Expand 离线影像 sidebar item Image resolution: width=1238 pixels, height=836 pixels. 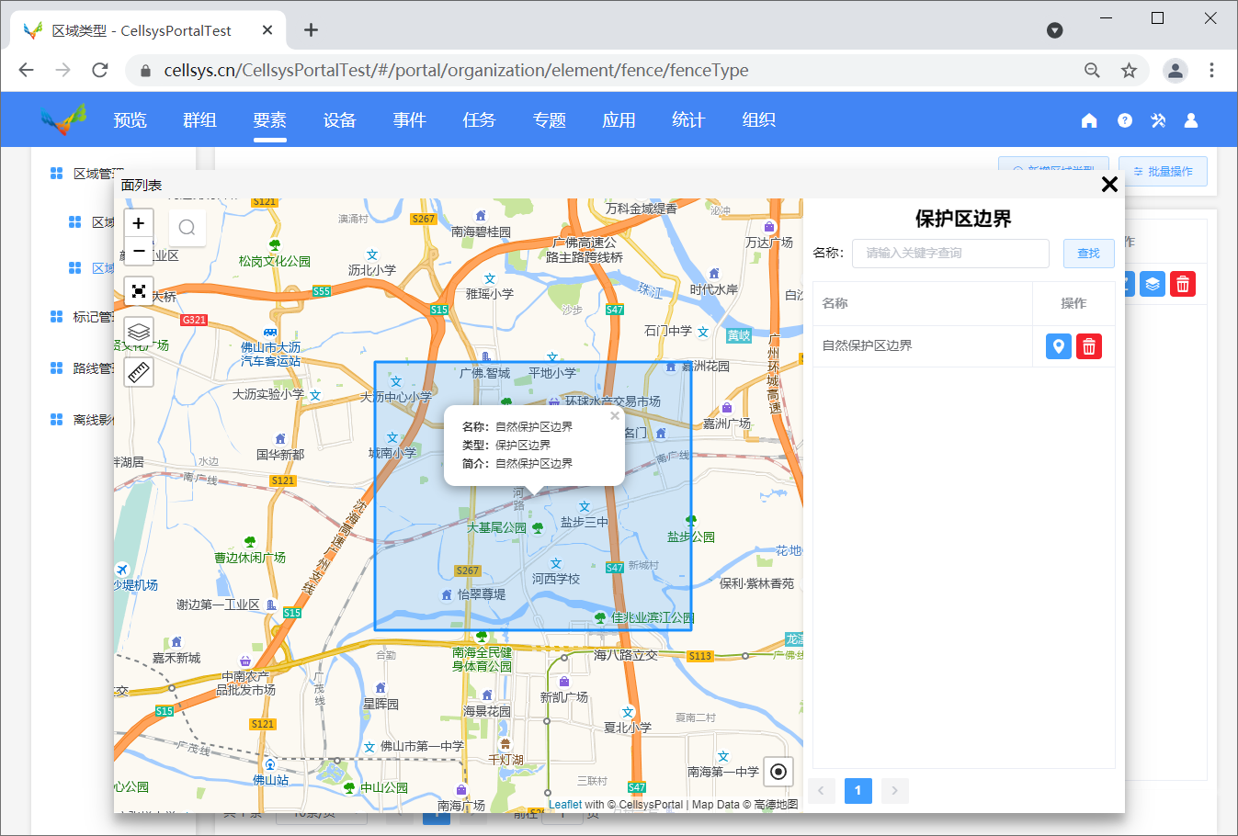(x=82, y=420)
